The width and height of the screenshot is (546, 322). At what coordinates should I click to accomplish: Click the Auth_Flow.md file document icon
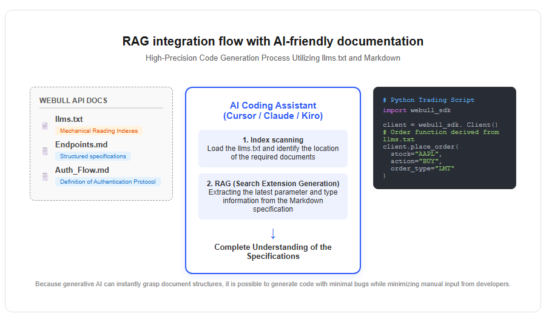coord(45,176)
